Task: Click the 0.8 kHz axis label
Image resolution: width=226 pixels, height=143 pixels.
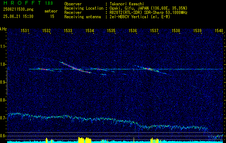Action: coord(3,100)
